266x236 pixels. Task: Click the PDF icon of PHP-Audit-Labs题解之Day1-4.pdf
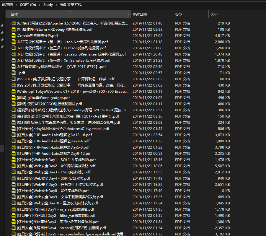tap(14, 141)
